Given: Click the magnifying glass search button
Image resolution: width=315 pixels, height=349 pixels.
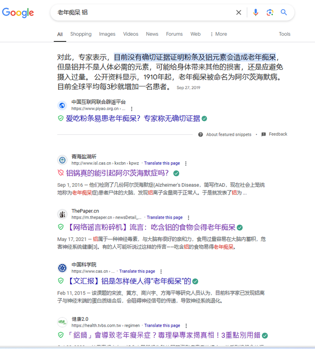Looking at the screenshot, I should 284,12.
